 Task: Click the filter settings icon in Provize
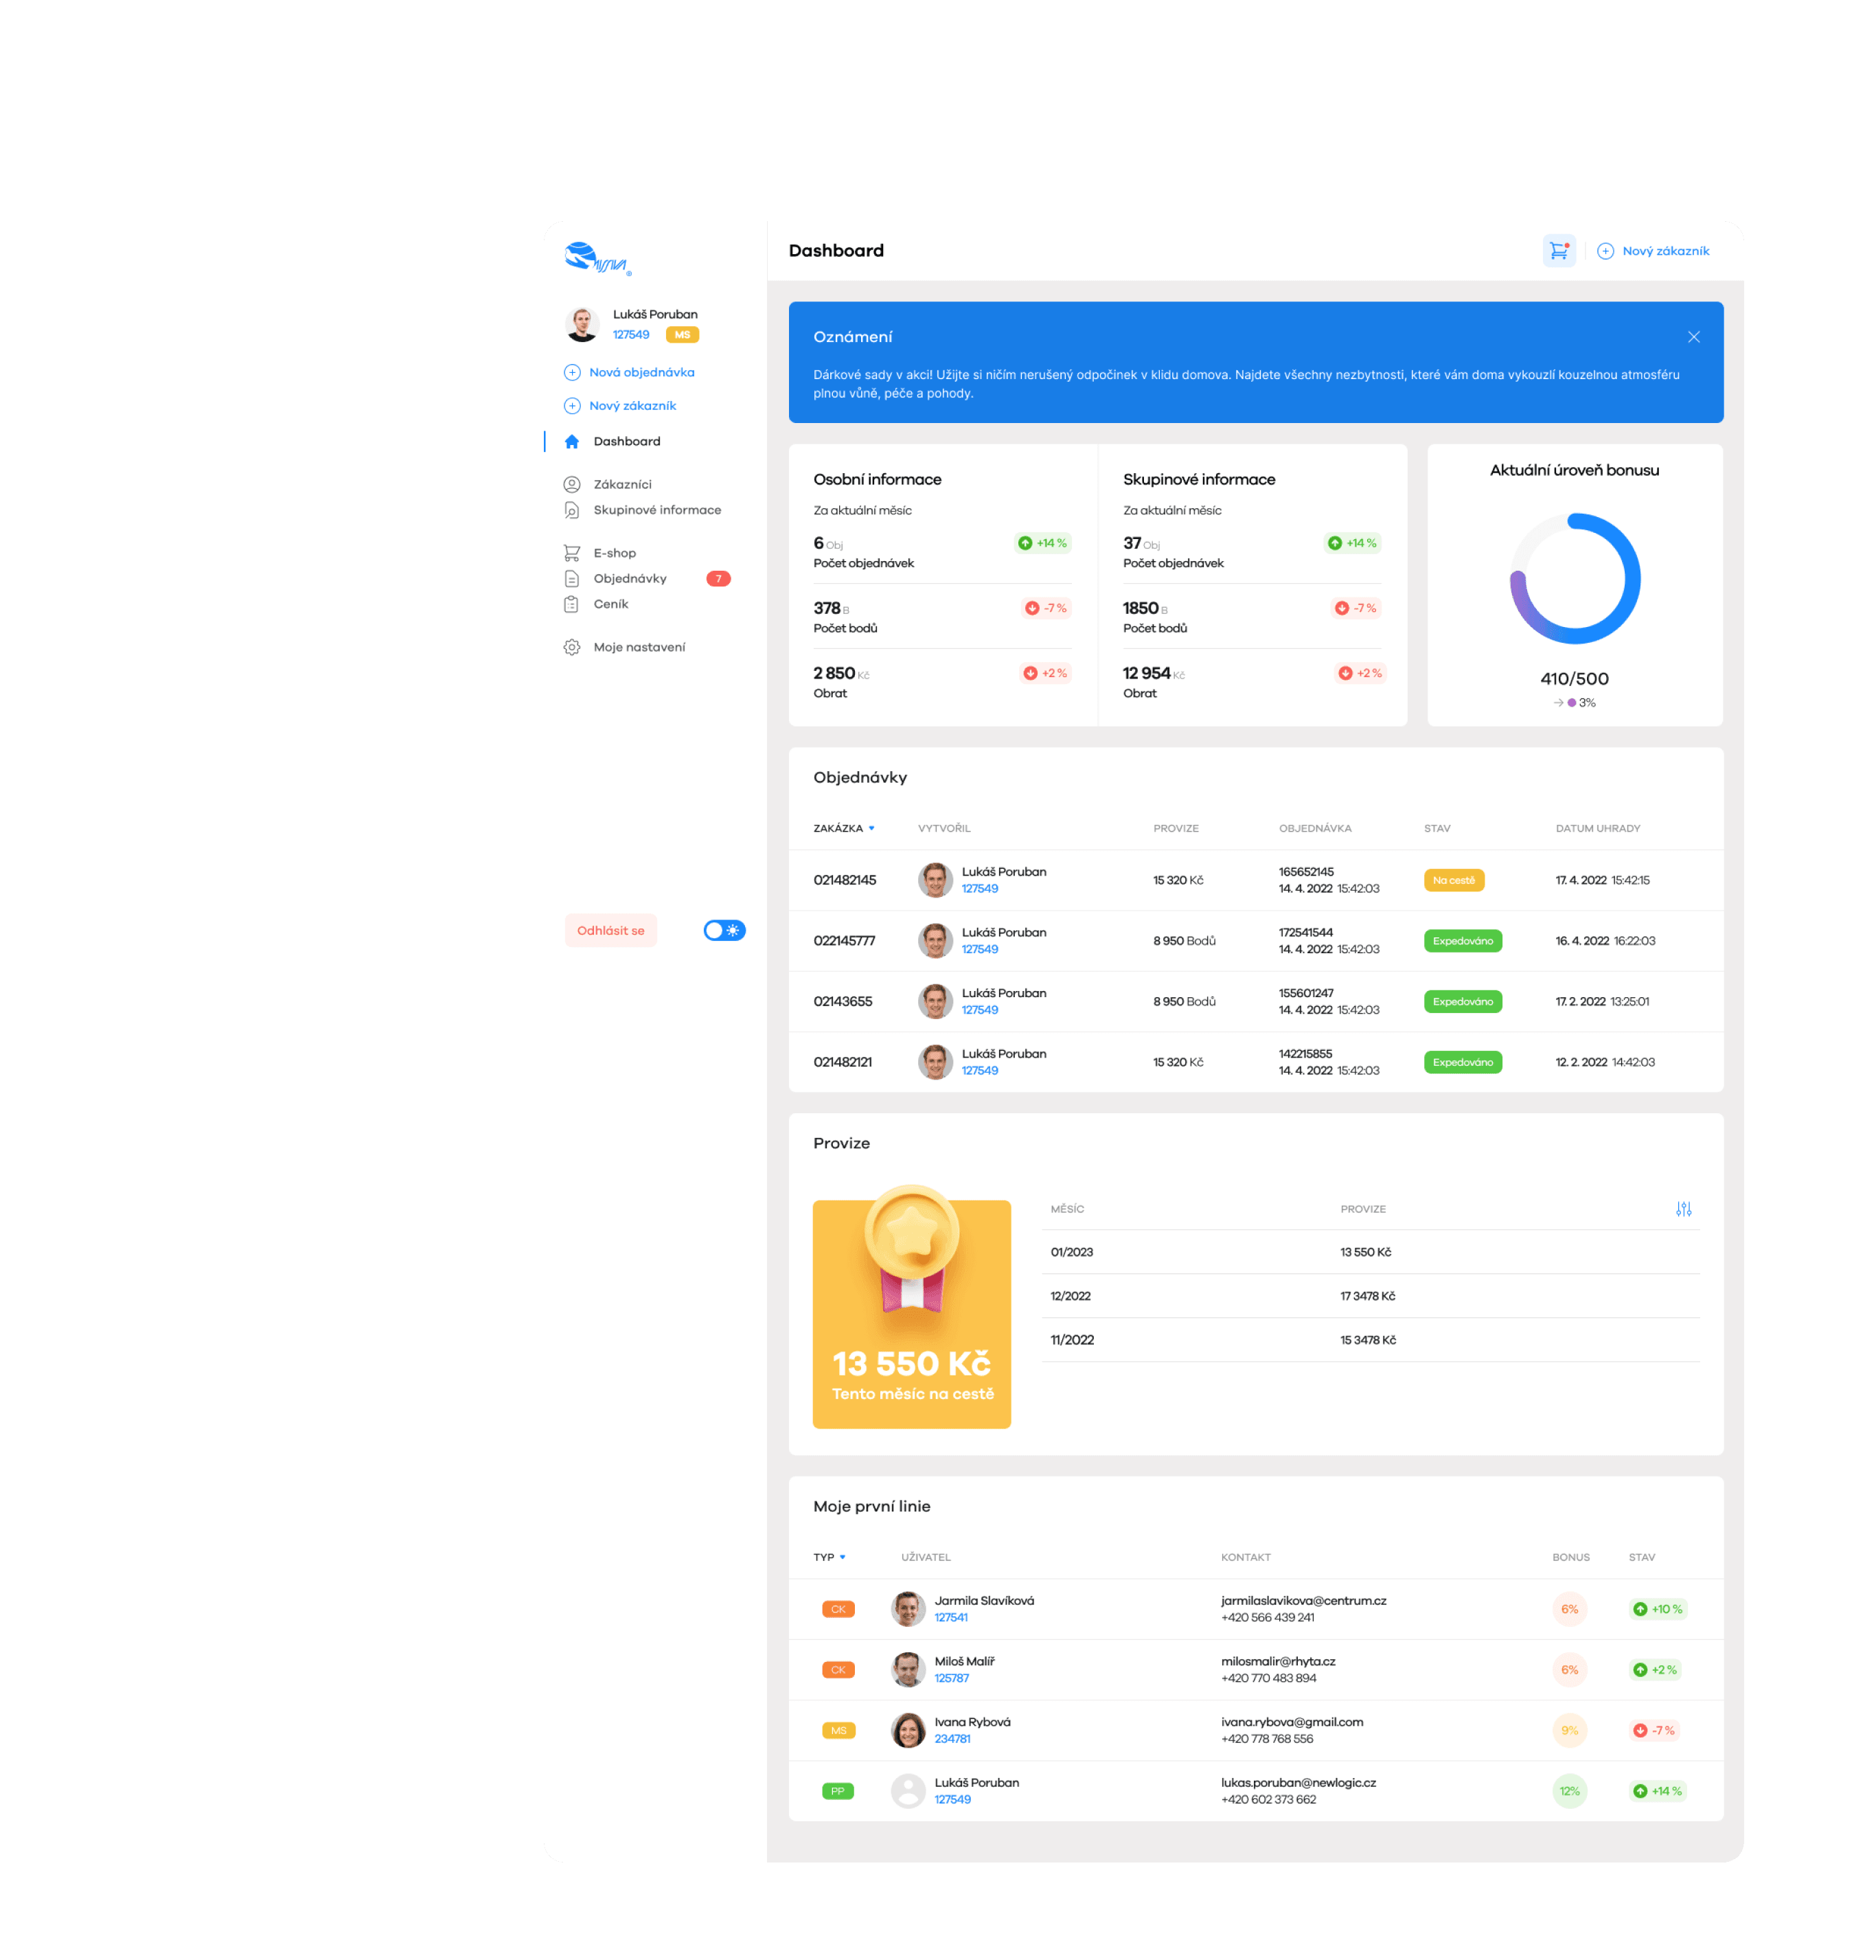(x=1683, y=1209)
